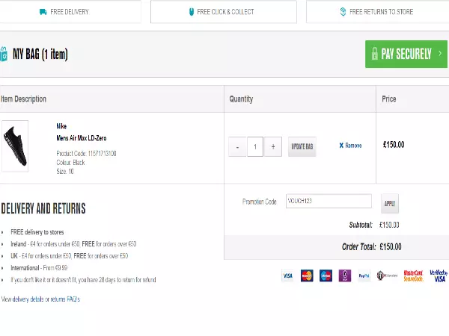Click the shopping bag icon beside My Bag
Image resolution: width=449 pixels, height=336 pixels.
4,54
